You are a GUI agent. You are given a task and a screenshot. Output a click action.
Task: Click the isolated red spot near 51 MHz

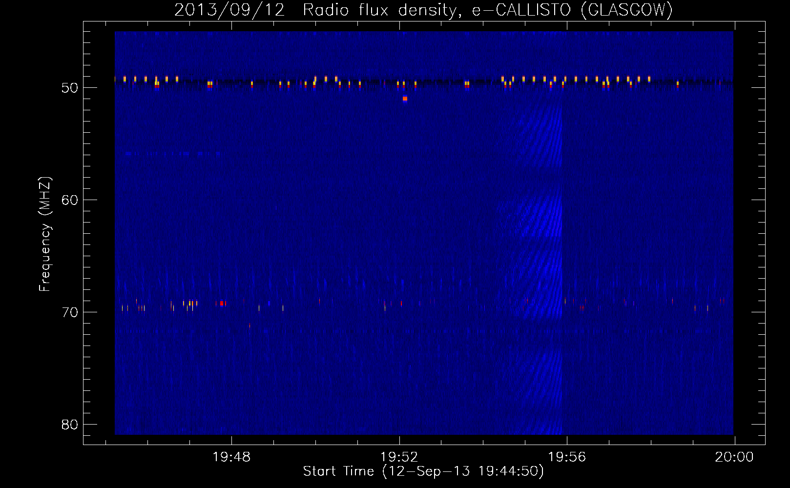point(405,99)
